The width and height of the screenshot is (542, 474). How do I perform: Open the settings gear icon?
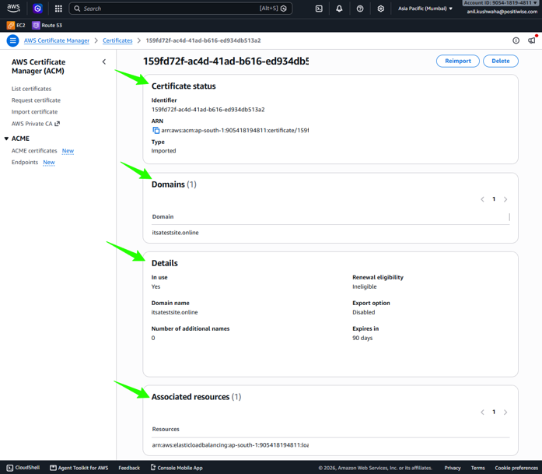click(380, 9)
